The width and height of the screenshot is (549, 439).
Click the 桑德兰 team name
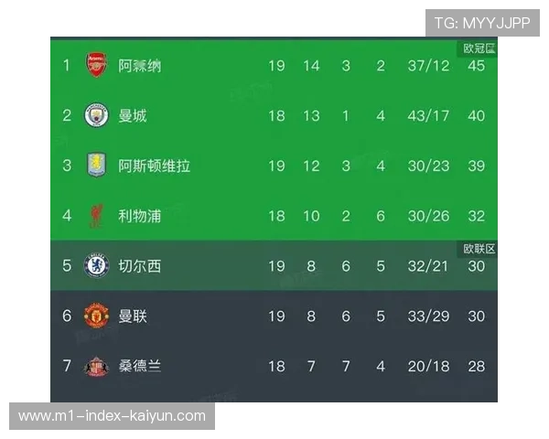click(x=140, y=366)
